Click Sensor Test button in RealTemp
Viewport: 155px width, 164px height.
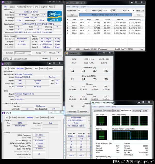(72, 112)
